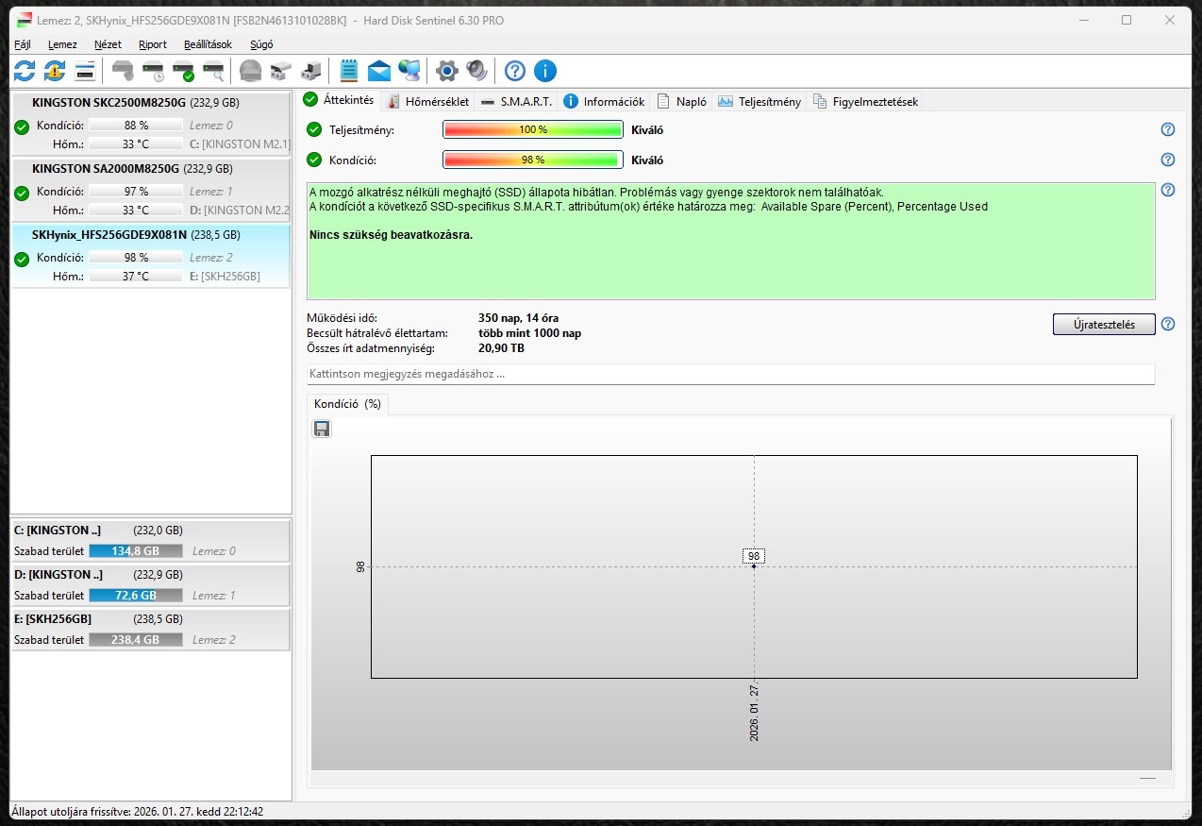
Task: Open the blue notebook report icon
Action: (x=349, y=71)
